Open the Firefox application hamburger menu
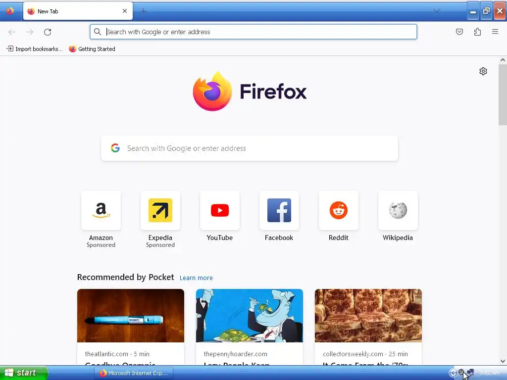This screenshot has height=380, width=507. coord(495,32)
